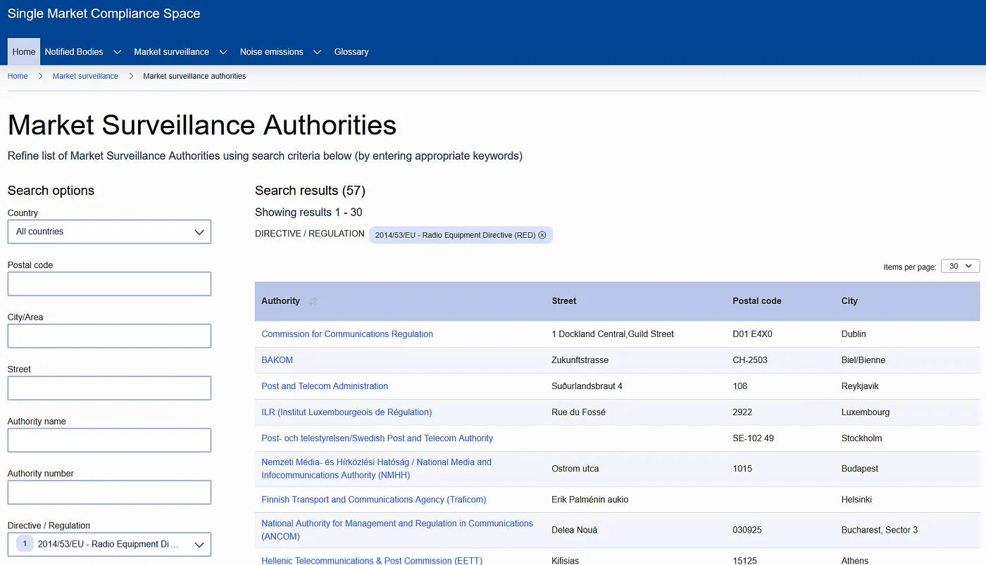This screenshot has width=986, height=565.
Task: Open Finnish Transport and Communications Agency page
Action: pyautogui.click(x=373, y=500)
